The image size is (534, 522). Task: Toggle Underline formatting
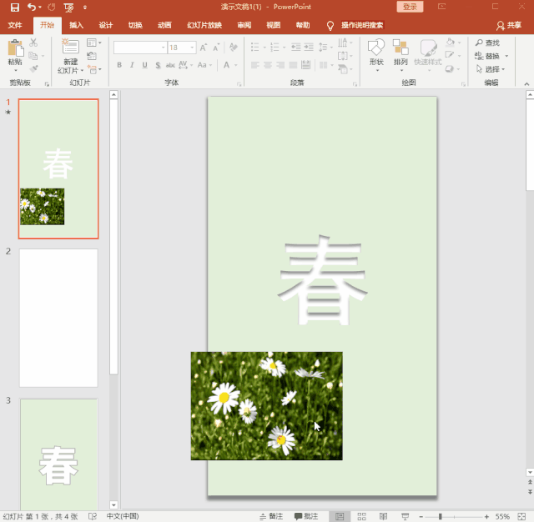point(144,65)
